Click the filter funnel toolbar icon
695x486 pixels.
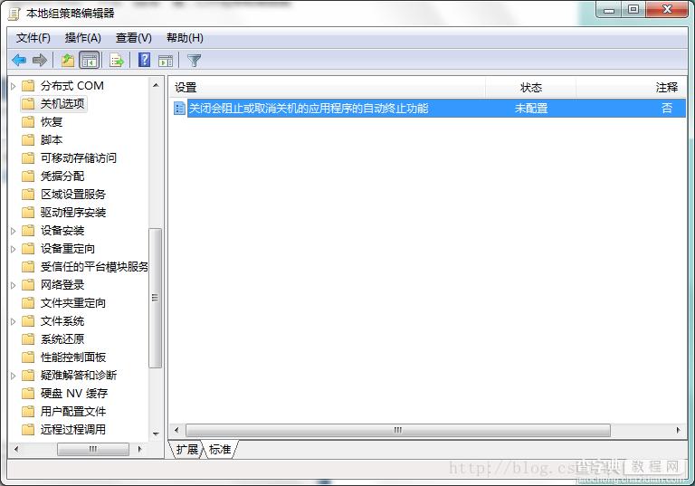pyautogui.click(x=195, y=61)
